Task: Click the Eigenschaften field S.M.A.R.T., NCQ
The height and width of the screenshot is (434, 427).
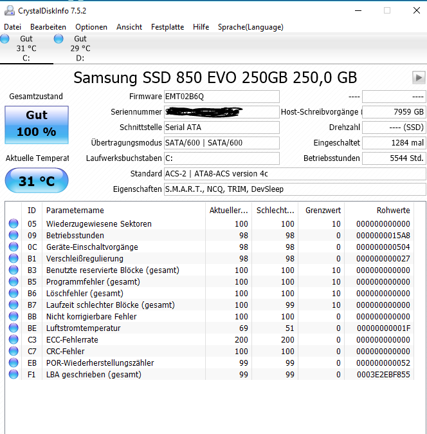Action: 295,189
